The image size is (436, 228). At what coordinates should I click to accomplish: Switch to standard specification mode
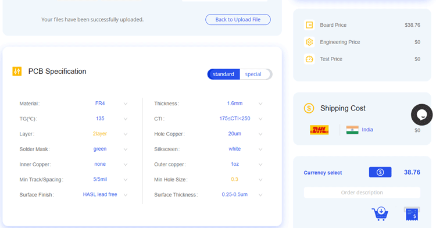224,74
